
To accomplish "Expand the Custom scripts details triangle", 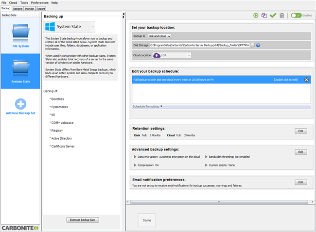I will tap(206, 165).
